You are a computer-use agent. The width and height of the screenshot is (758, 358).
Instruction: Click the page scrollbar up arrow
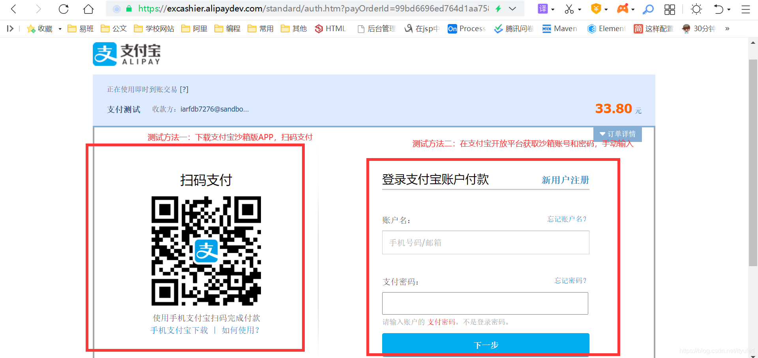753,42
